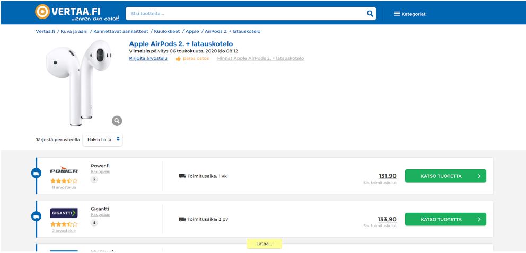Click the Gigantti store name

pos(100,209)
